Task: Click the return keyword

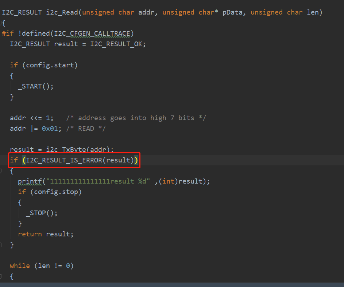Action: pos(30,234)
